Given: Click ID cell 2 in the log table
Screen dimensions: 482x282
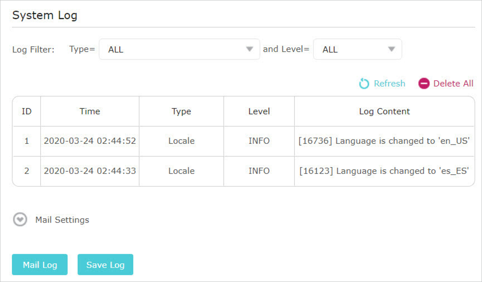Looking at the screenshot, I should [27, 171].
